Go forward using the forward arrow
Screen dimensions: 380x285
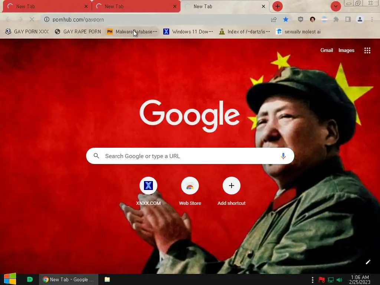[20, 19]
